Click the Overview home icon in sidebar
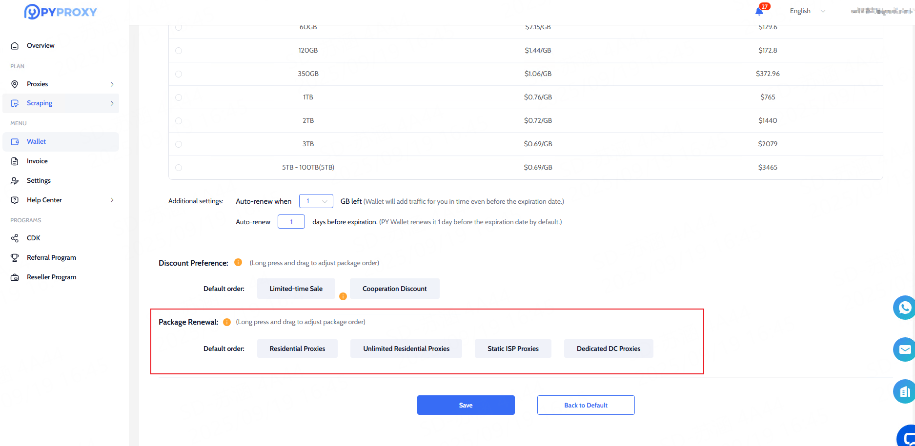The height and width of the screenshot is (446, 915). click(x=15, y=45)
